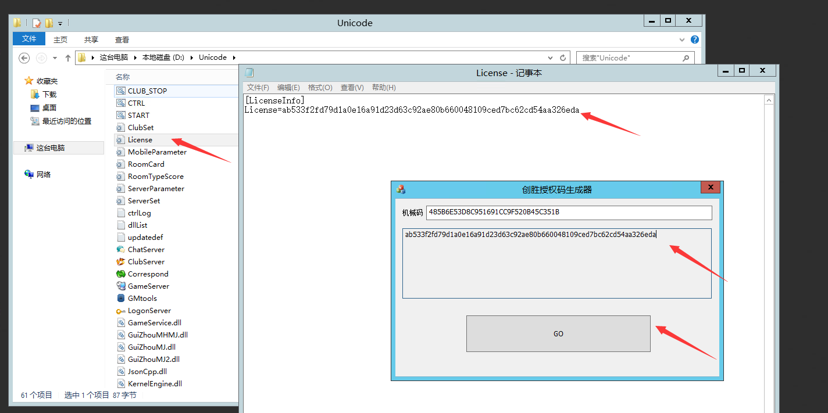Click the 机械码 input field
The width and height of the screenshot is (828, 413).
pyautogui.click(x=568, y=212)
